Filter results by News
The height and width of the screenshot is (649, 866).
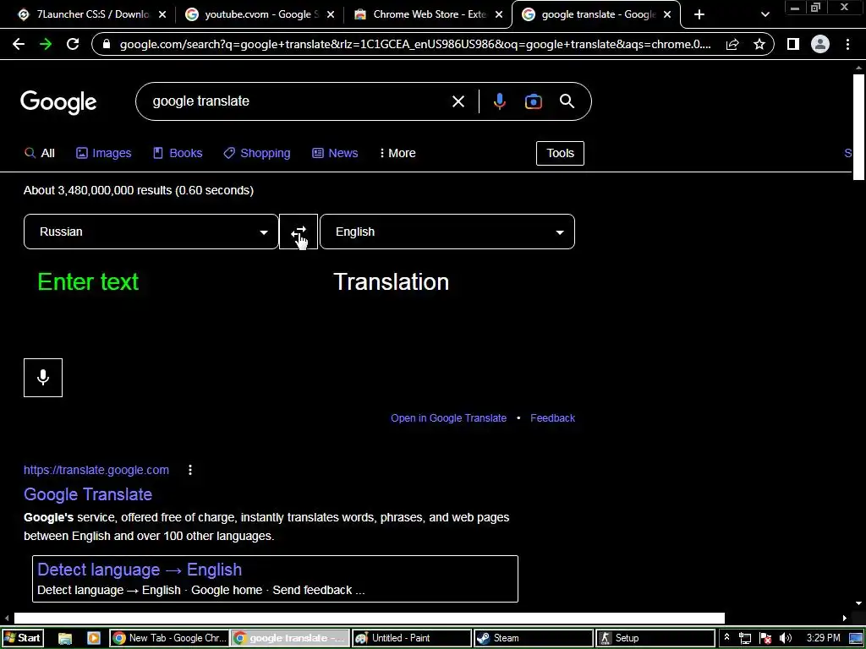[335, 154]
